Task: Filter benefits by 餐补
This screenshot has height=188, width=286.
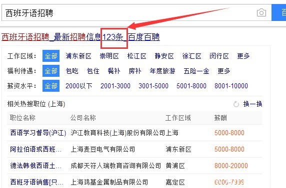Action: point(114,71)
